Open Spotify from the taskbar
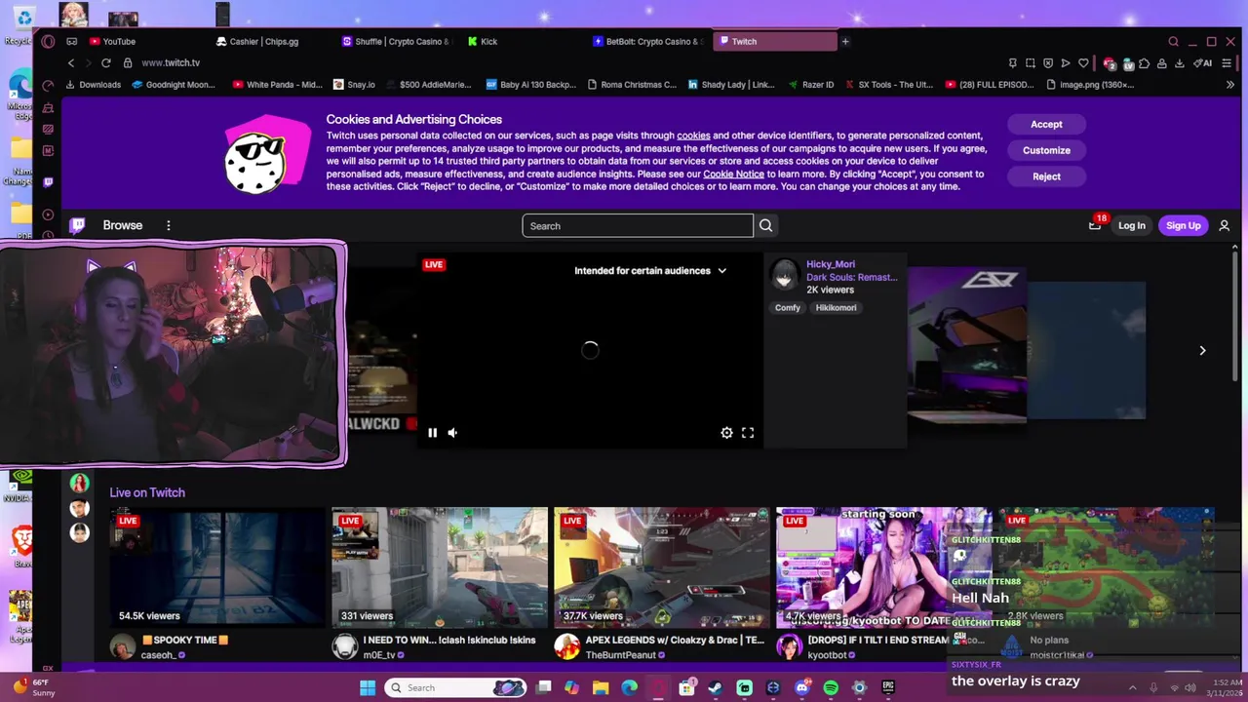1248x702 pixels. (x=831, y=688)
